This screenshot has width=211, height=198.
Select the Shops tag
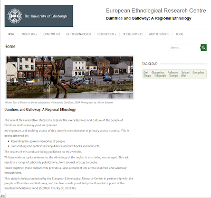pyautogui.click(x=147, y=76)
